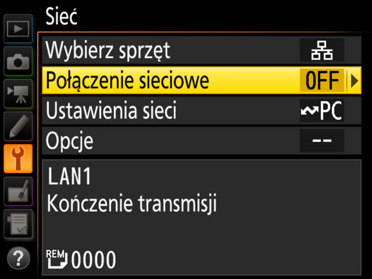Open the Retouch menu icon

click(18, 191)
